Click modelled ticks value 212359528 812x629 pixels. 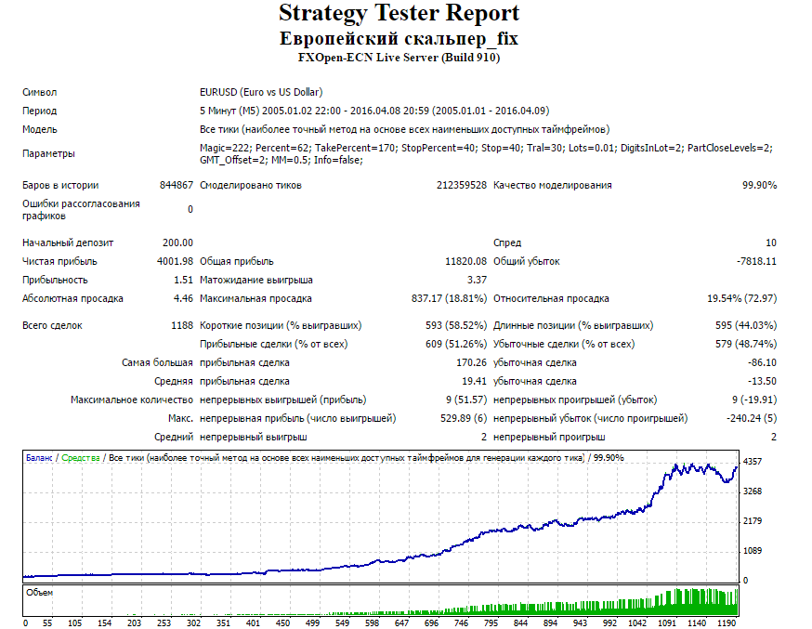point(462,185)
